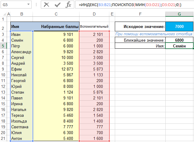Select the name cell 'Юлия'

[22, 133]
